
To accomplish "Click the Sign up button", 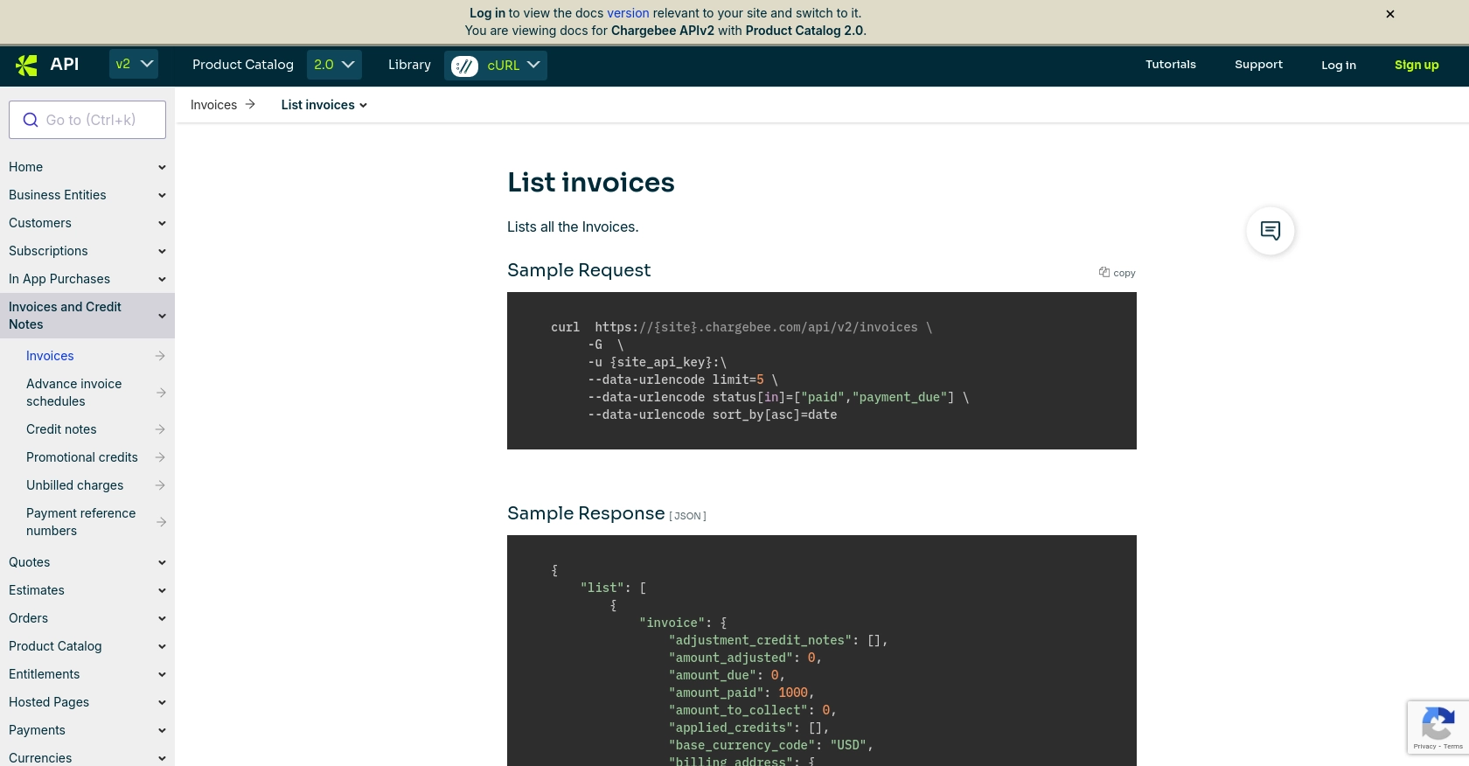I will [1417, 65].
